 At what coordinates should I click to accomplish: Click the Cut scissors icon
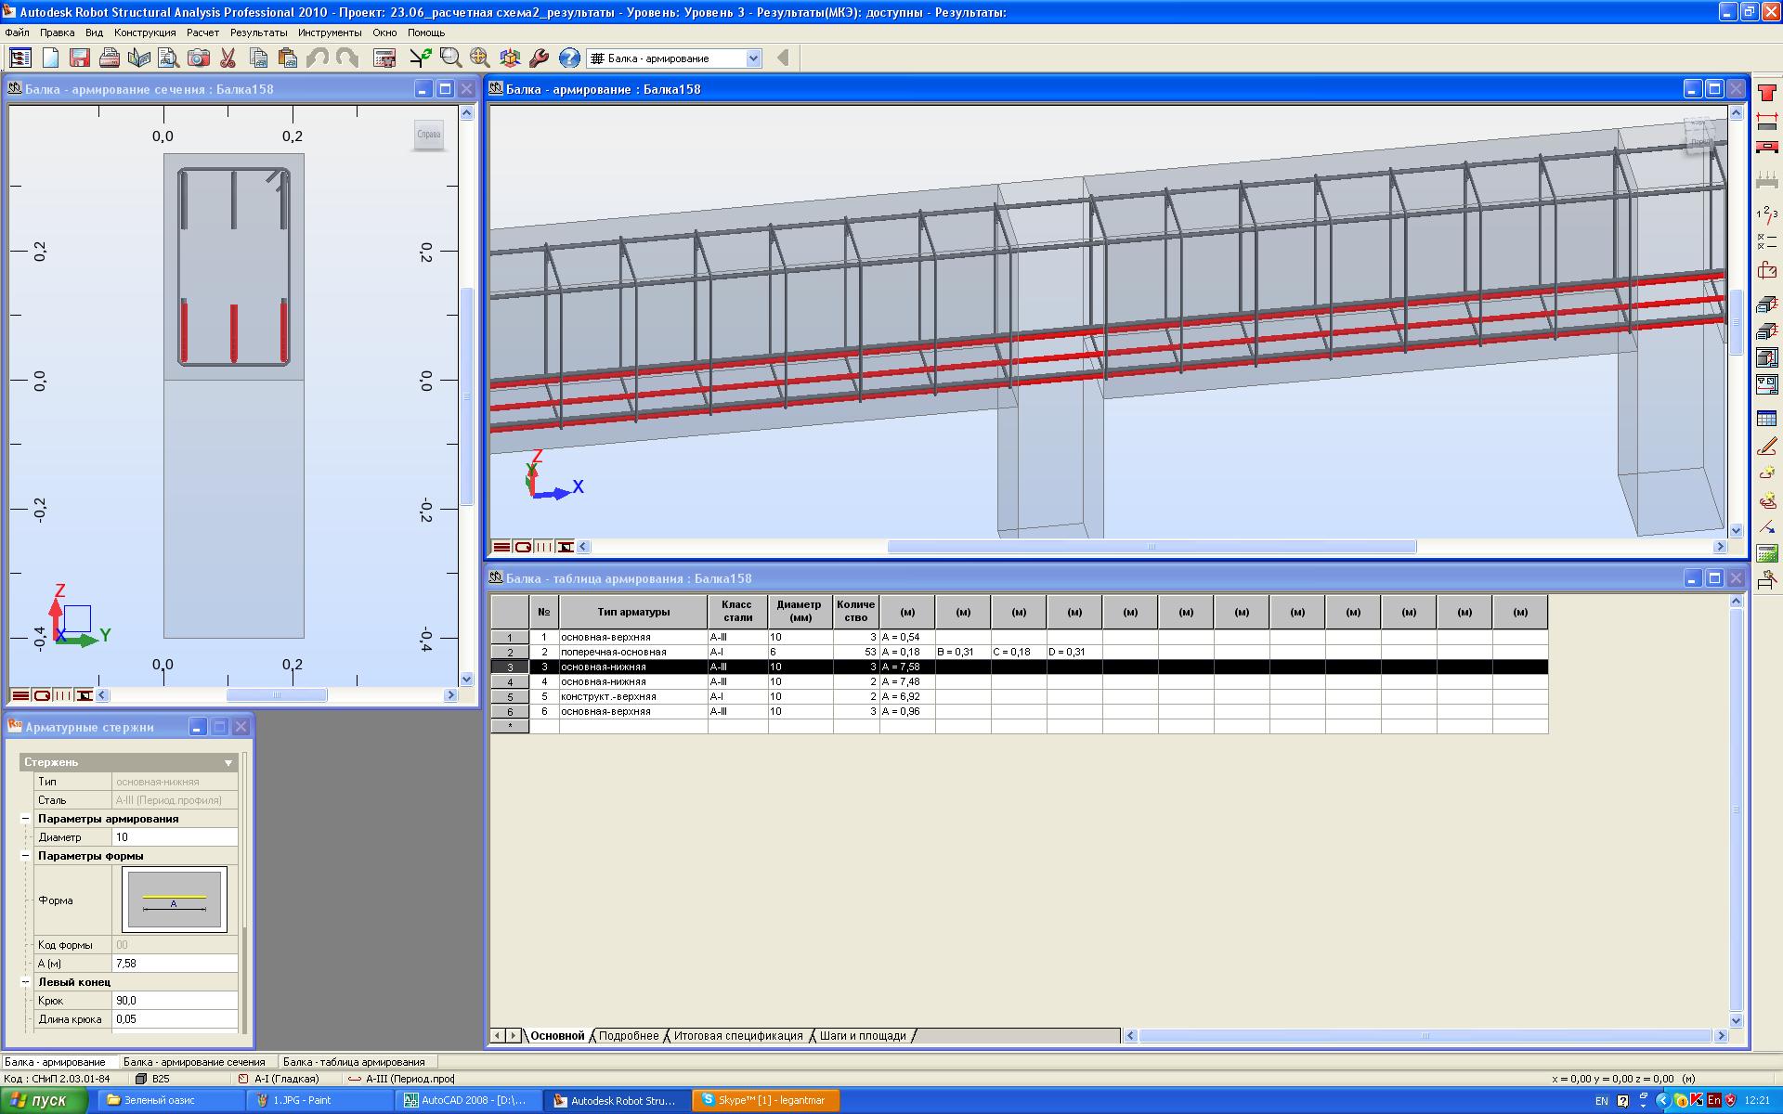[x=228, y=58]
